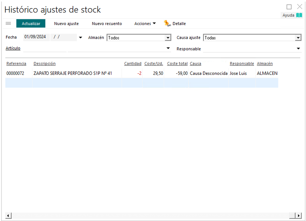Screen dimensions: 306x221
Task: Click the Fecha start date field
Action: [x=35, y=37]
